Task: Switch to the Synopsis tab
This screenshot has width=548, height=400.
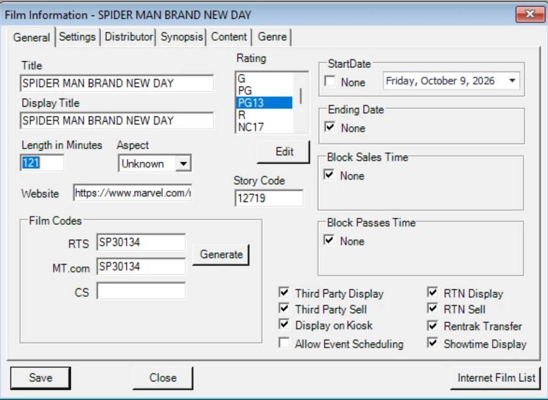Action: pyautogui.click(x=182, y=37)
